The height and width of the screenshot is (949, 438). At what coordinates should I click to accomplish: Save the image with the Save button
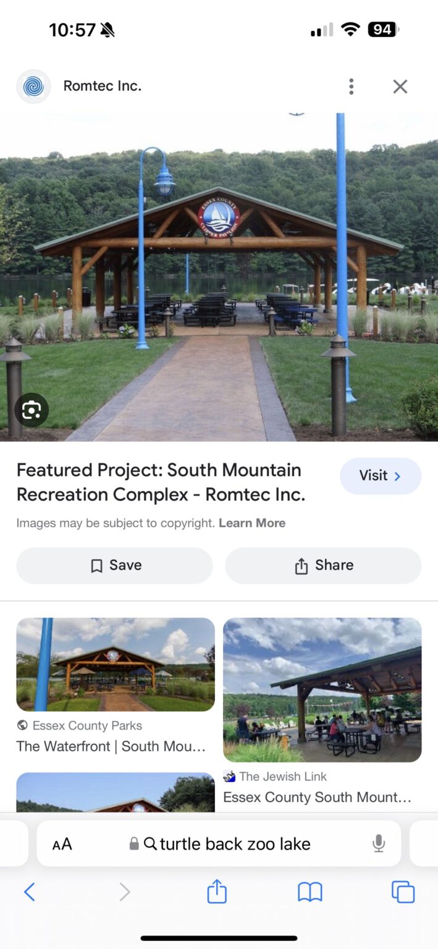click(114, 565)
